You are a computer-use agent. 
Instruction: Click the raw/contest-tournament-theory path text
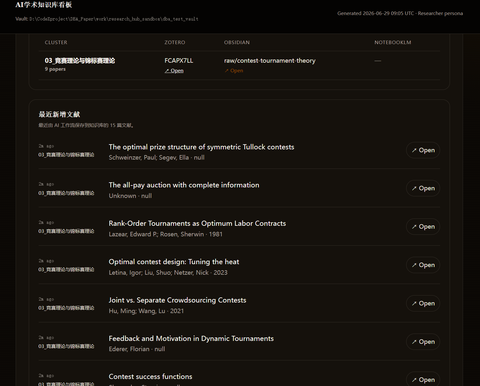[270, 61]
